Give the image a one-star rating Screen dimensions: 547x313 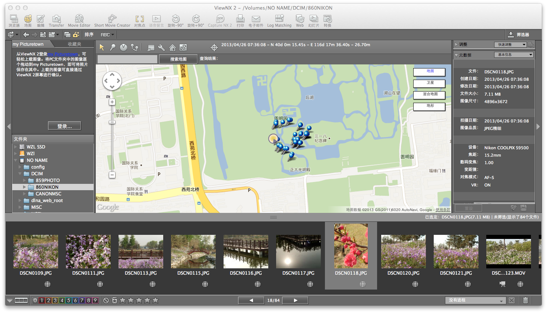coord(123,300)
